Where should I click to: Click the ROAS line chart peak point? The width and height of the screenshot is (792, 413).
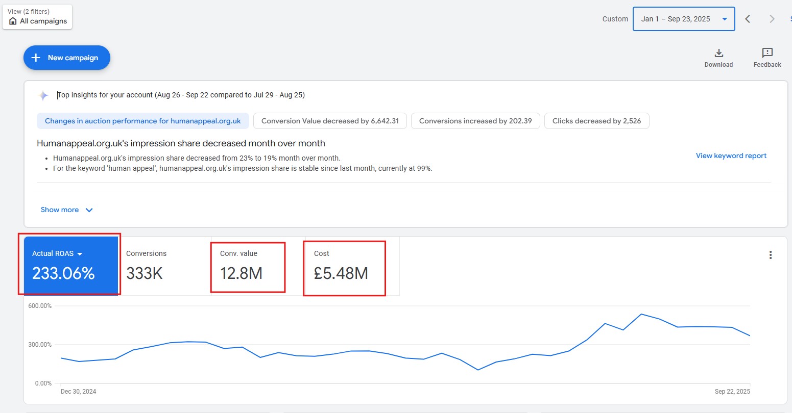tap(641, 314)
